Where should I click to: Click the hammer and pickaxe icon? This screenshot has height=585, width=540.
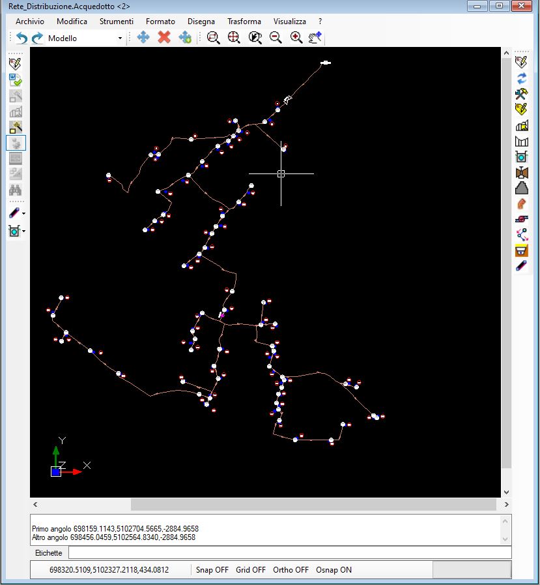coord(521,93)
